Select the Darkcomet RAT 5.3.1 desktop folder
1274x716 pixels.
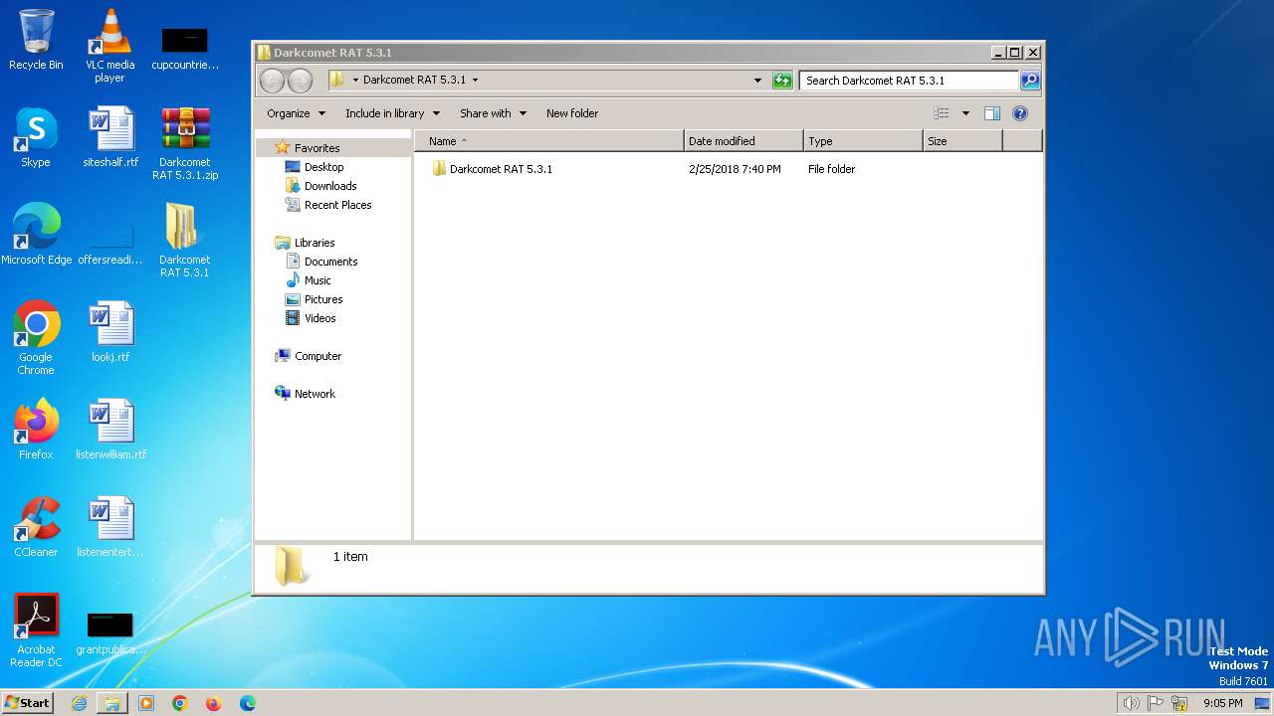[x=184, y=241]
